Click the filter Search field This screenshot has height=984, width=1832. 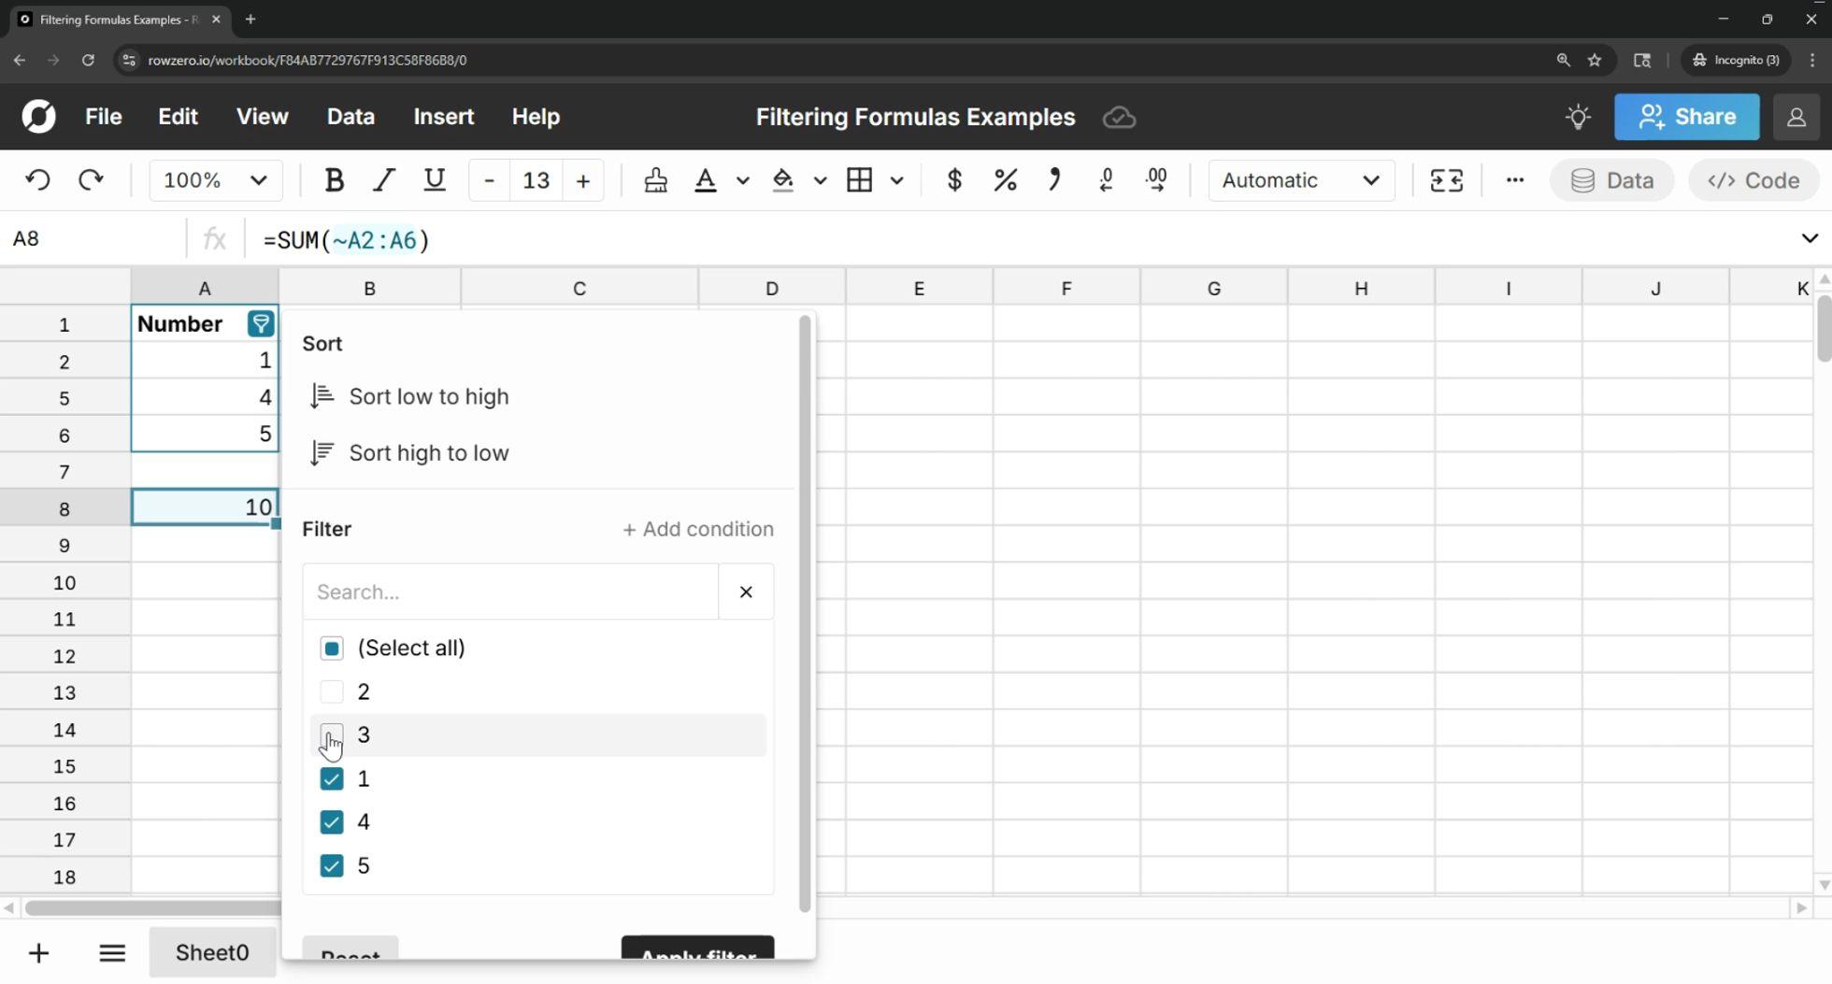(510, 592)
